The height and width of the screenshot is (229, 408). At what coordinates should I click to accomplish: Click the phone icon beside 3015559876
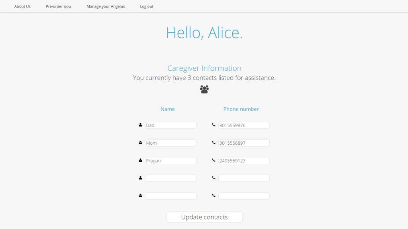click(x=214, y=125)
